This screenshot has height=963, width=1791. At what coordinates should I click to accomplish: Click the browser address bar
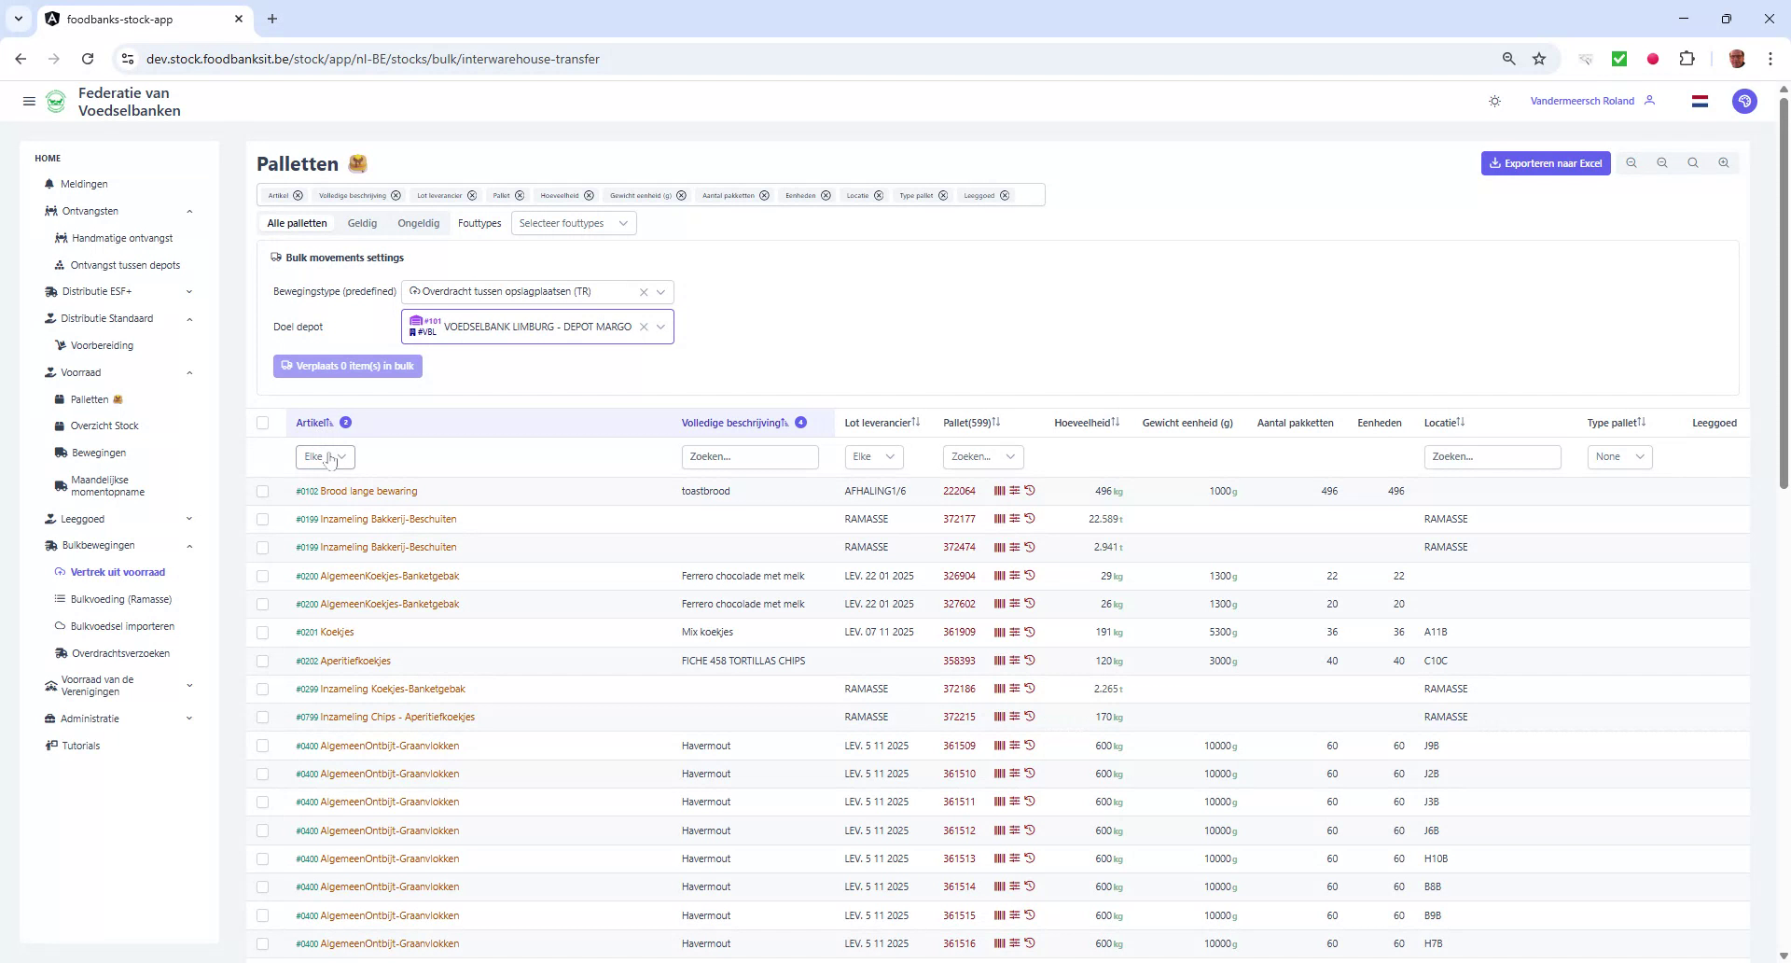[x=373, y=58]
